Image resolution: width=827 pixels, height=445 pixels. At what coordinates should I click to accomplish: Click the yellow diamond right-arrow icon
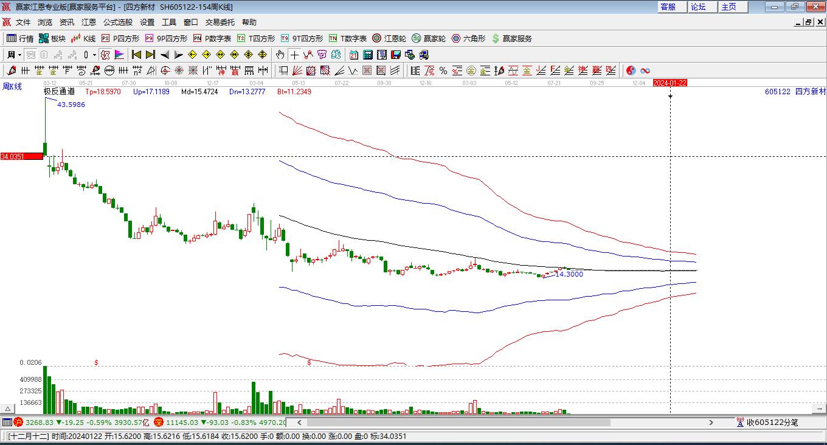(206, 55)
